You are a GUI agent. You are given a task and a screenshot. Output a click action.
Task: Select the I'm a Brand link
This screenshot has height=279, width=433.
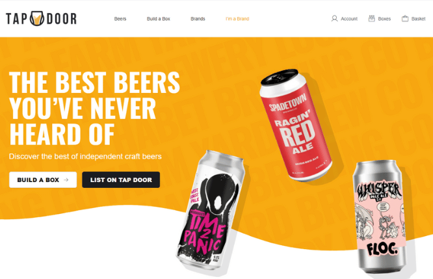coord(237,19)
